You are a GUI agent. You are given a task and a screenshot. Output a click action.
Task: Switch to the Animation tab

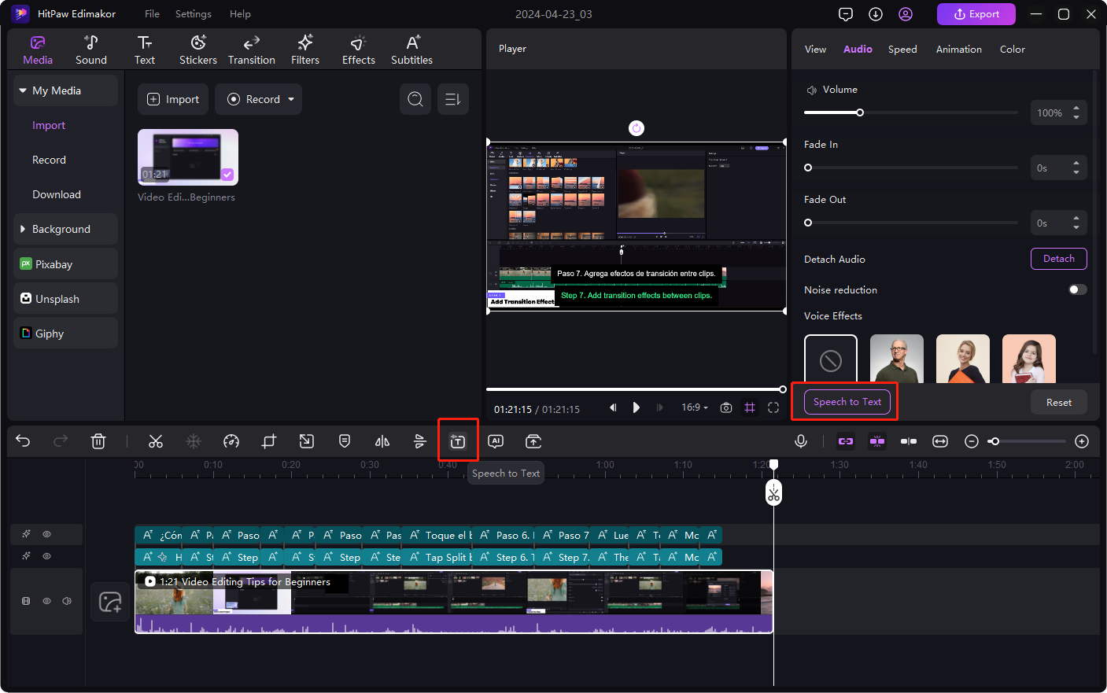pyautogui.click(x=958, y=49)
